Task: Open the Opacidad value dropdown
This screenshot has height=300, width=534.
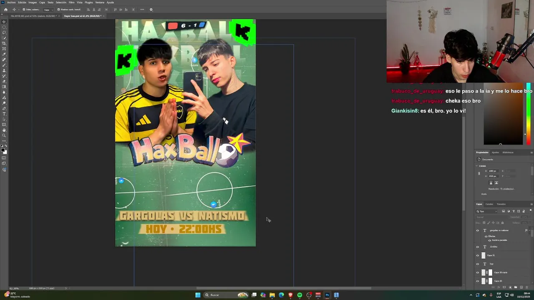Action: [530, 217]
